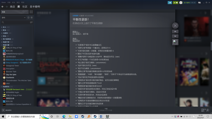This screenshot has width=212, height=119.
Task: Open advanced filter options icon
Action: [x=31, y=22]
